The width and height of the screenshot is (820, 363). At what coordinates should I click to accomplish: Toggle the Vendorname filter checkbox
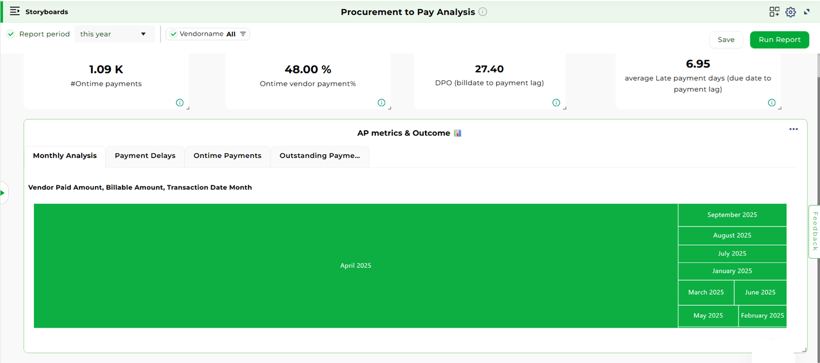(x=173, y=34)
